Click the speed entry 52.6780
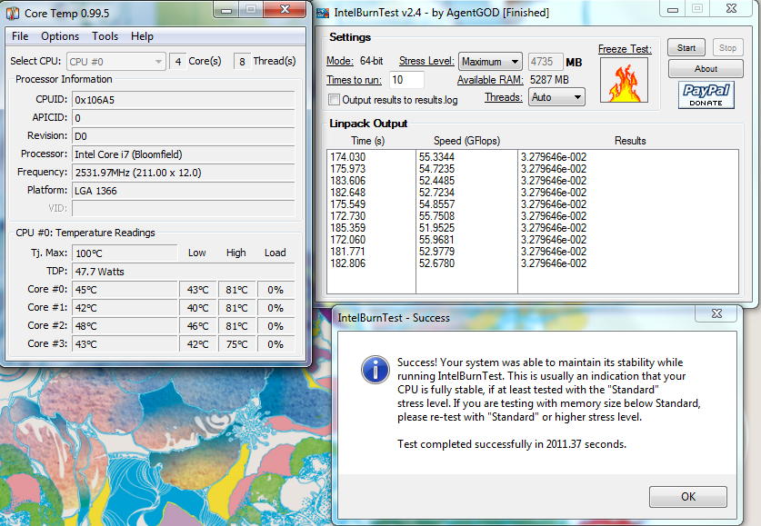Viewport: 761px width, 526px height. (x=436, y=263)
